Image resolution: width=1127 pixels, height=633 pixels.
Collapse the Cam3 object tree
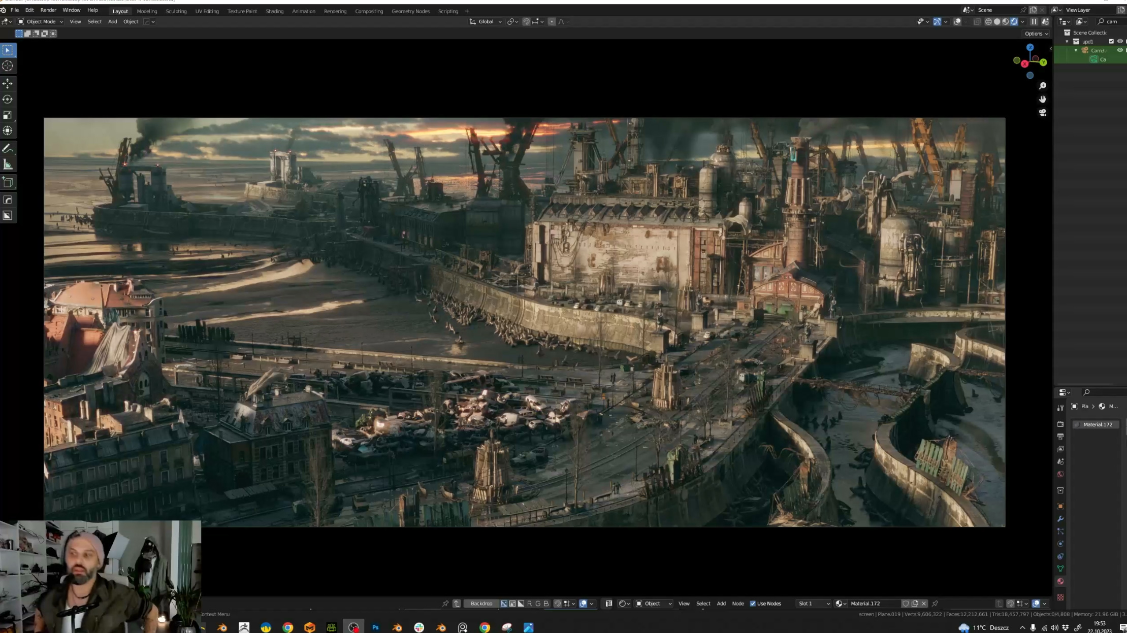(x=1076, y=50)
